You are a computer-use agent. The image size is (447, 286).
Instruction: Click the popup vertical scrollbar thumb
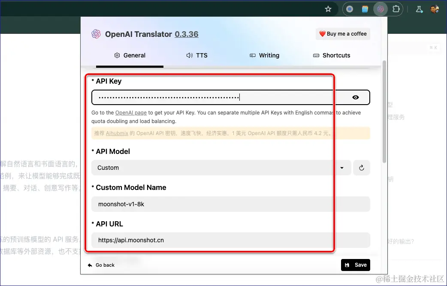click(384, 111)
